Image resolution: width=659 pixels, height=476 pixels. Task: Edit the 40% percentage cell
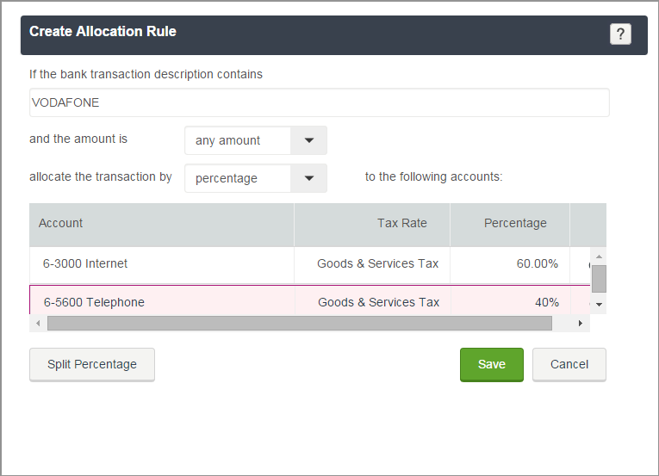coord(511,300)
